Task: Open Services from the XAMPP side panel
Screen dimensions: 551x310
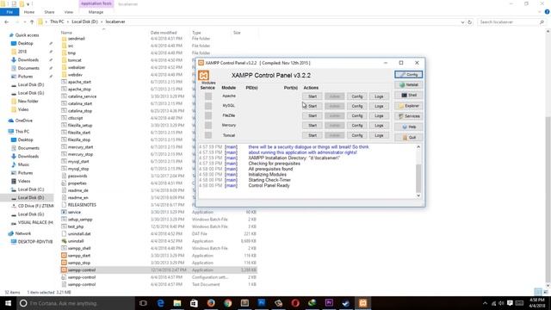Action: coord(408,116)
